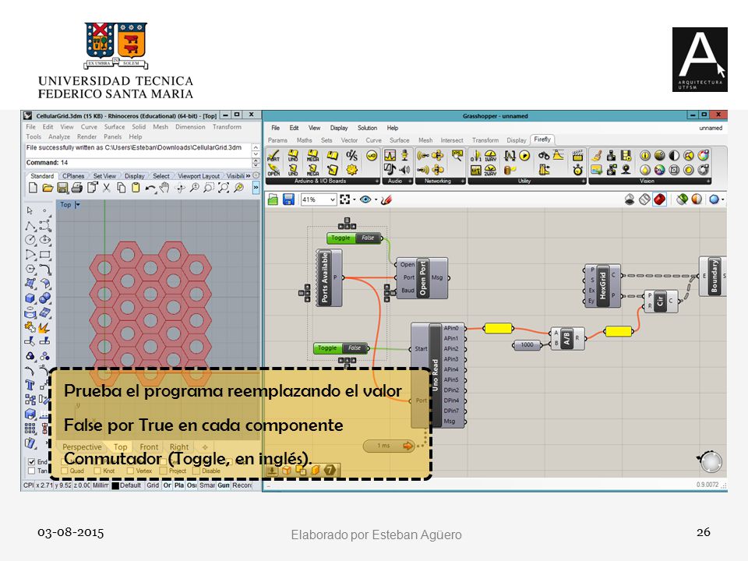Select the Pan hand tool in Rhino

click(x=164, y=188)
